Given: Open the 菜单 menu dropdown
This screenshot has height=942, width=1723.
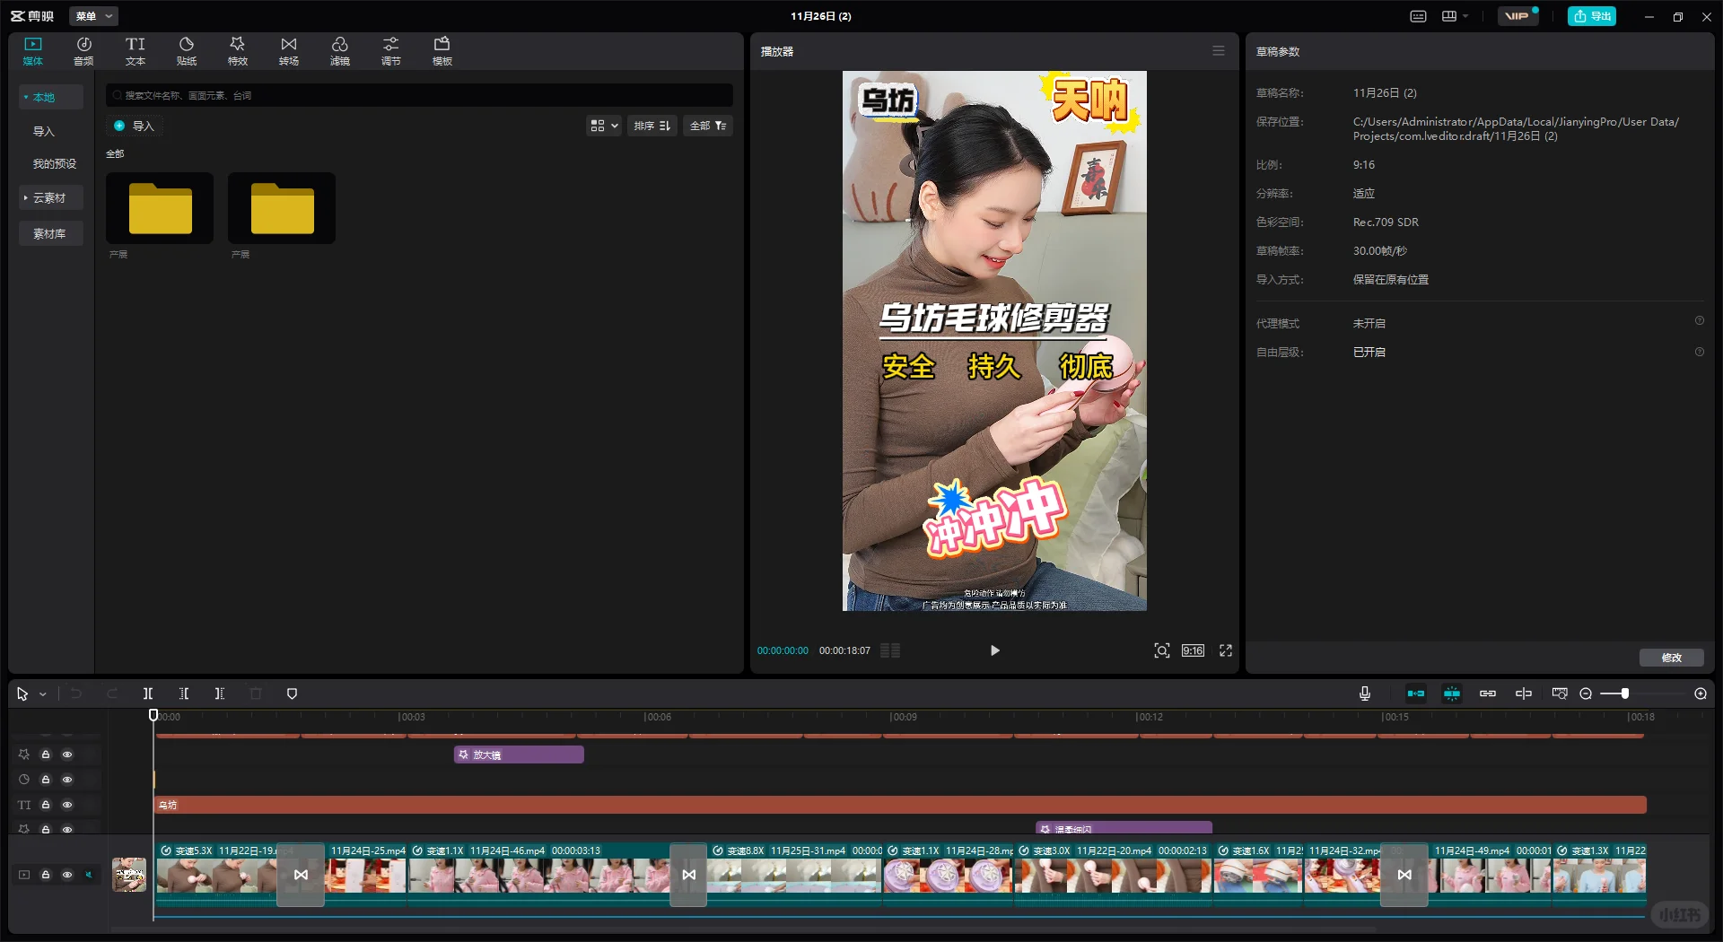Looking at the screenshot, I should (x=93, y=16).
